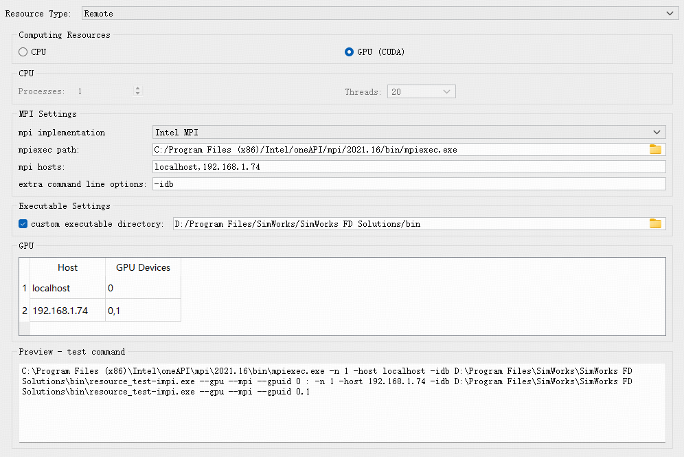Screen dimensions: 684x457
Task: Click GPU devices cell for localhost
Action: pos(143,289)
